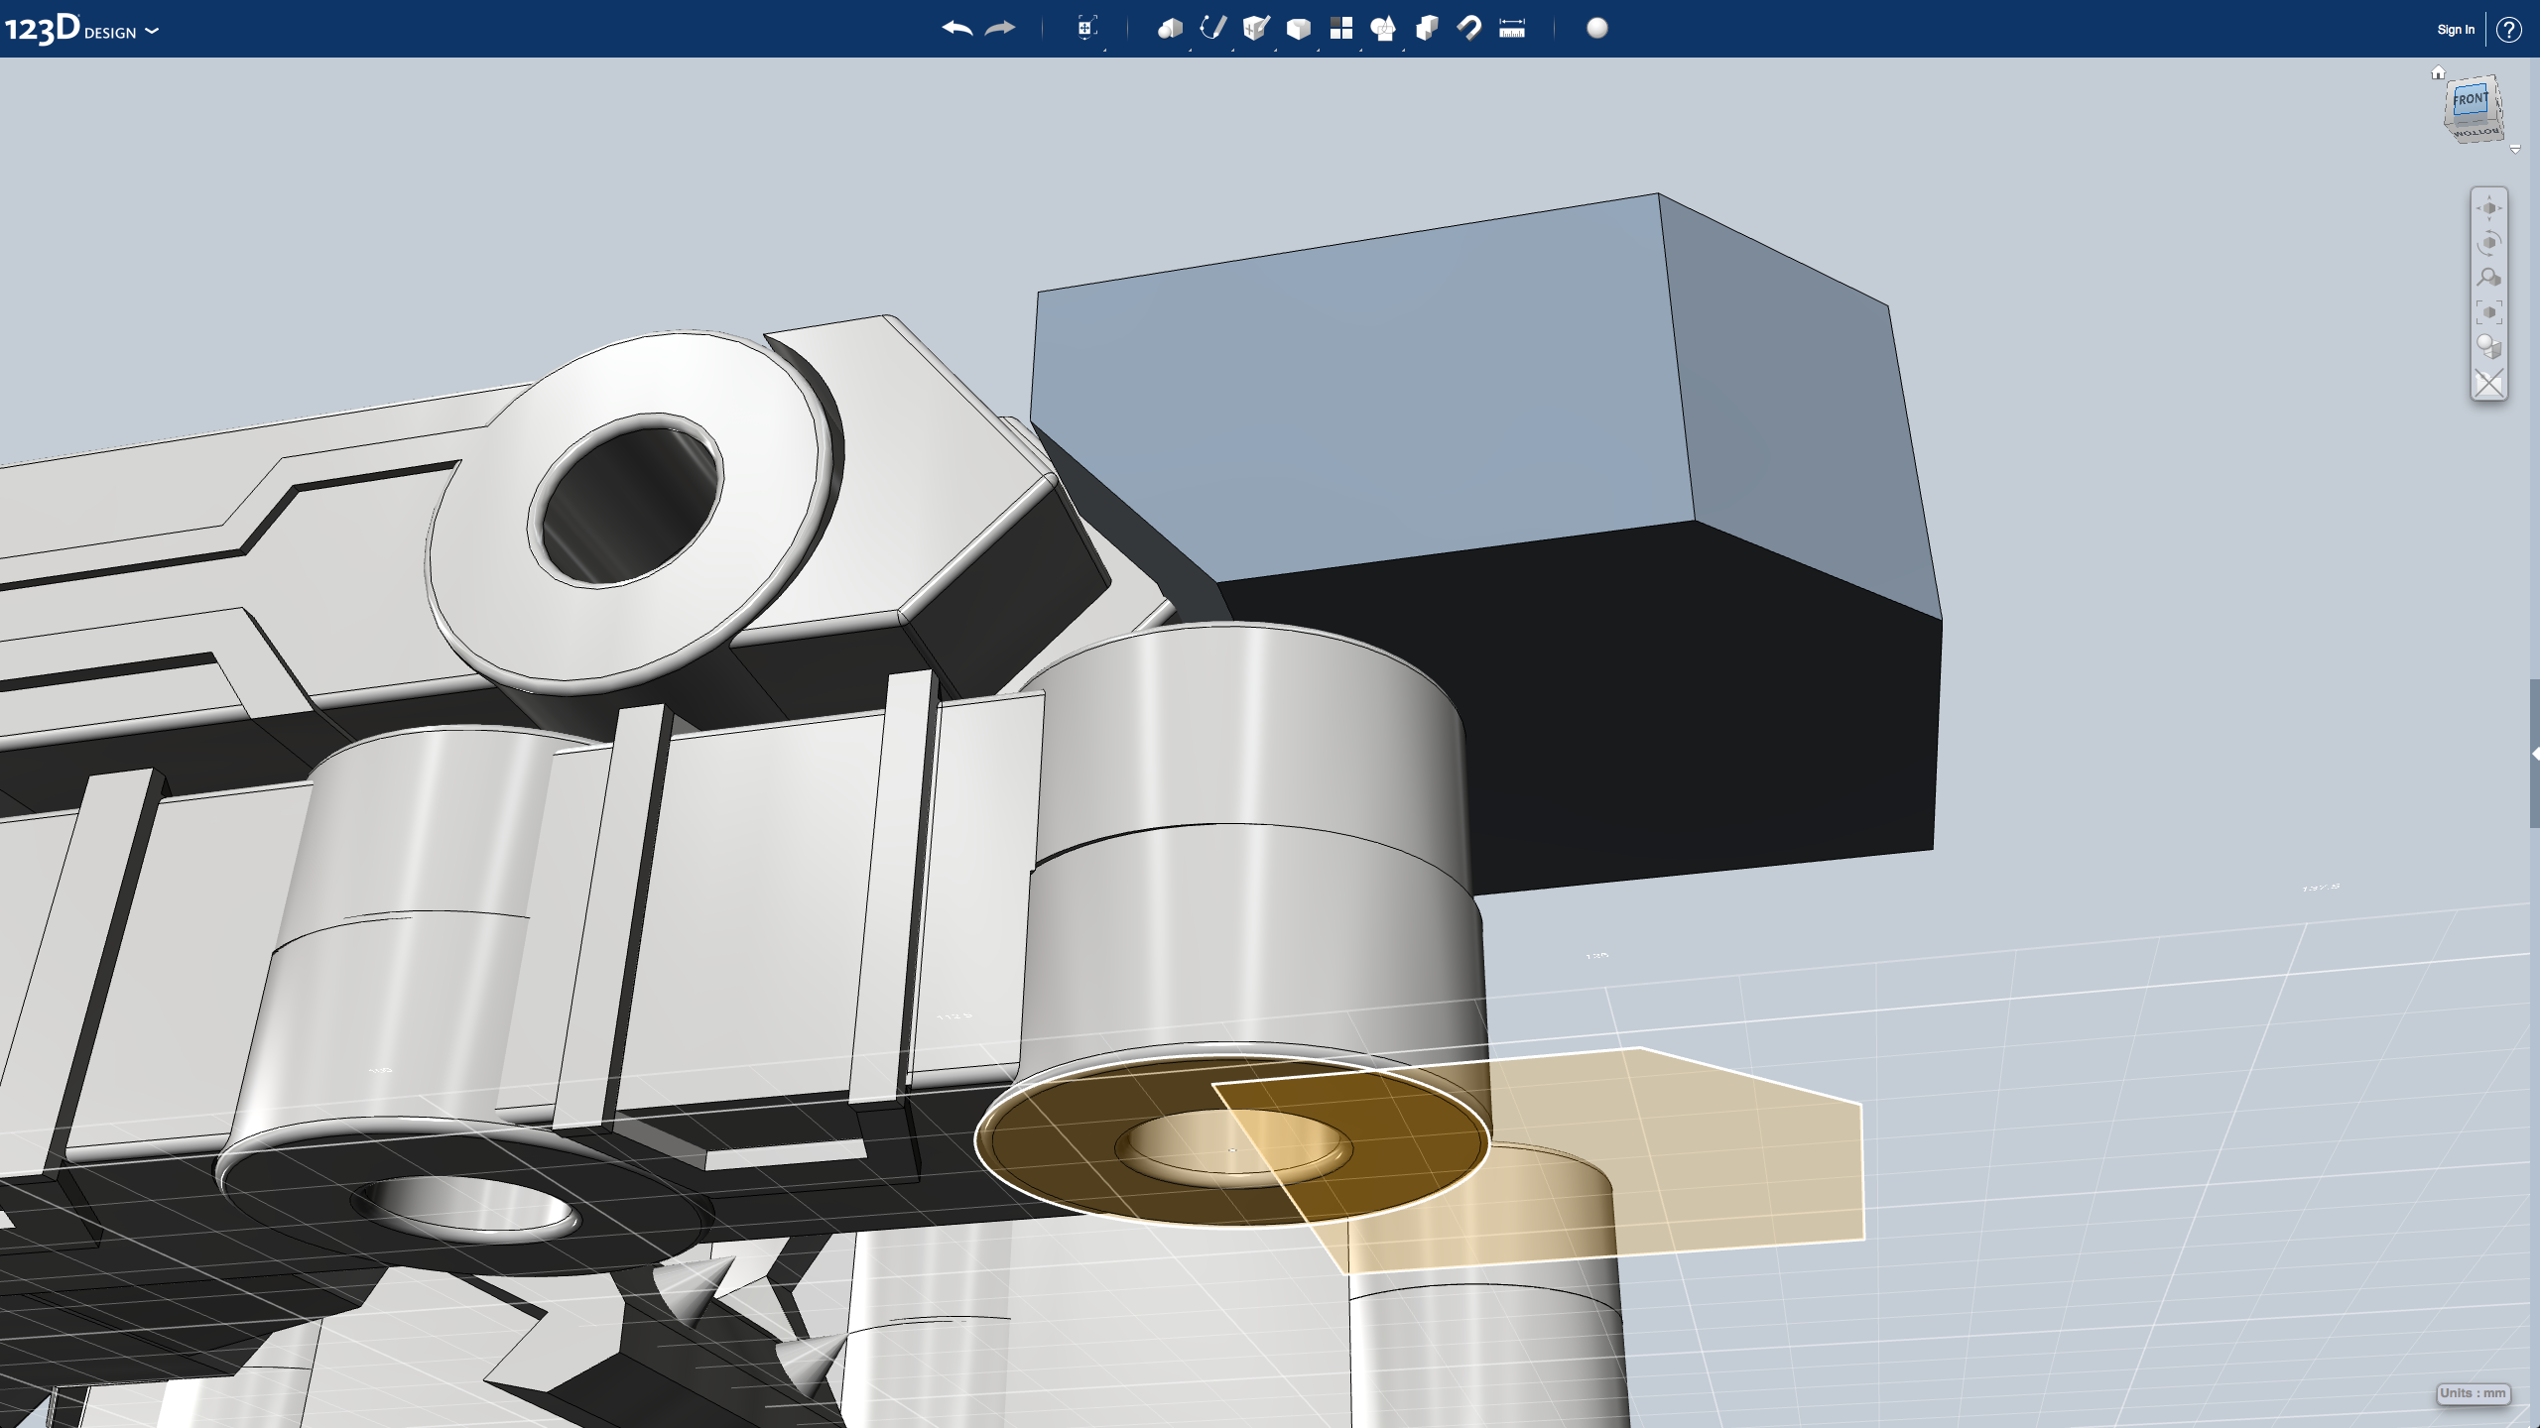Open the Pattern tool in the toolbar
This screenshot has height=1428, width=2540.
[x=1341, y=29]
